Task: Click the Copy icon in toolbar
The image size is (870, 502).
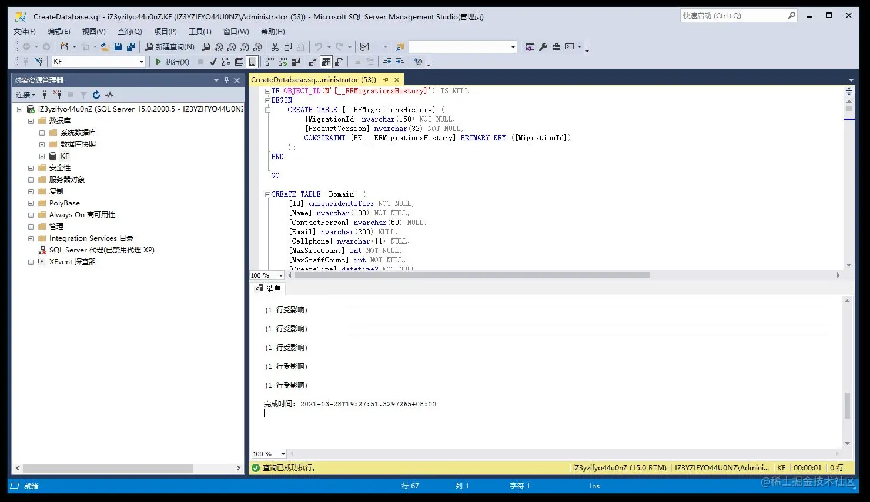Action: click(x=287, y=47)
